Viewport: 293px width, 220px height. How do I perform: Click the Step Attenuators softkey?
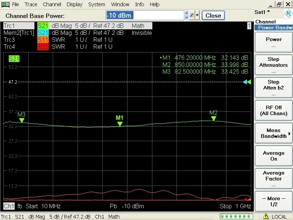(273, 65)
